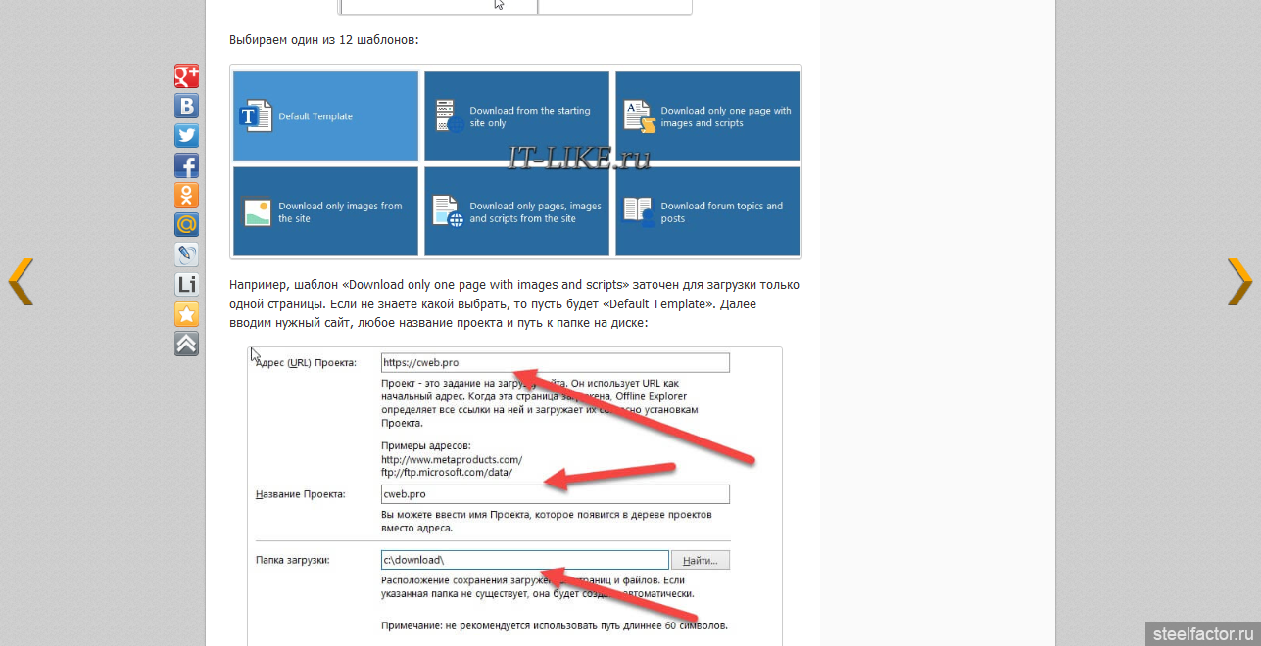Add page to favorites with star icon

pos(186,314)
